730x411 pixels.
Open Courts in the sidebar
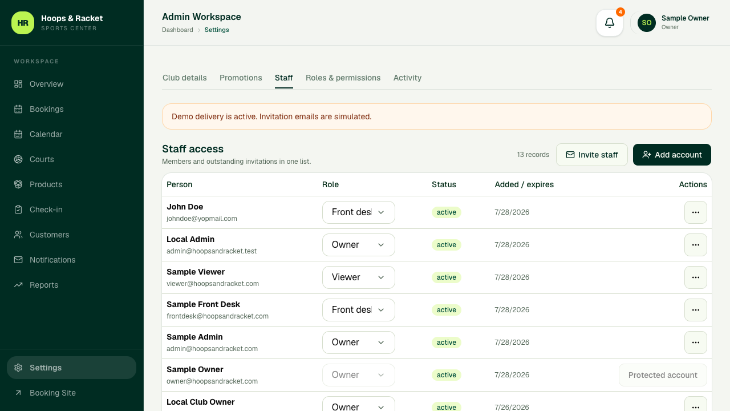point(71,159)
